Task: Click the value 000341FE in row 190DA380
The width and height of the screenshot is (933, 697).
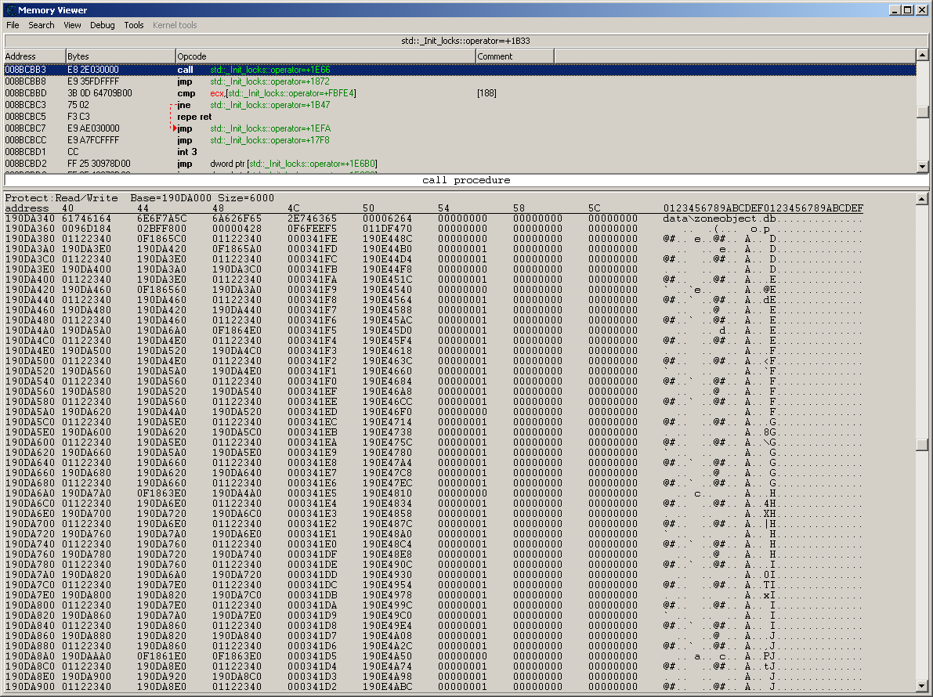Action: click(313, 239)
